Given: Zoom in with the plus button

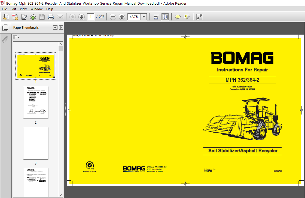Looking at the screenshot, I should (x=122, y=17).
